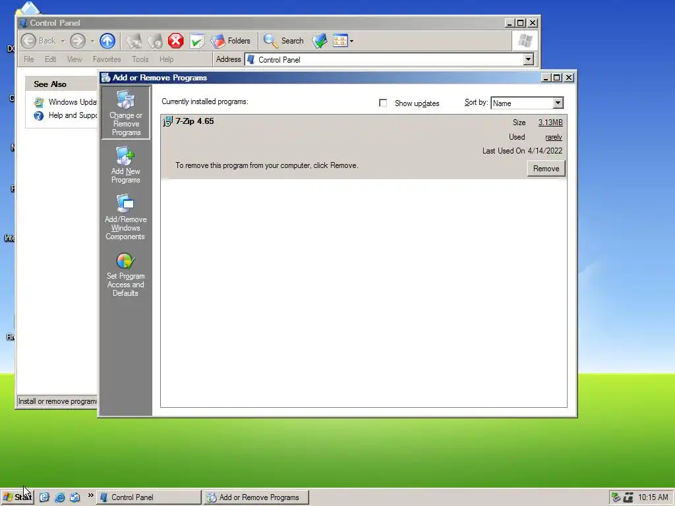Click 'Currently installed programs:' label

coord(205,101)
